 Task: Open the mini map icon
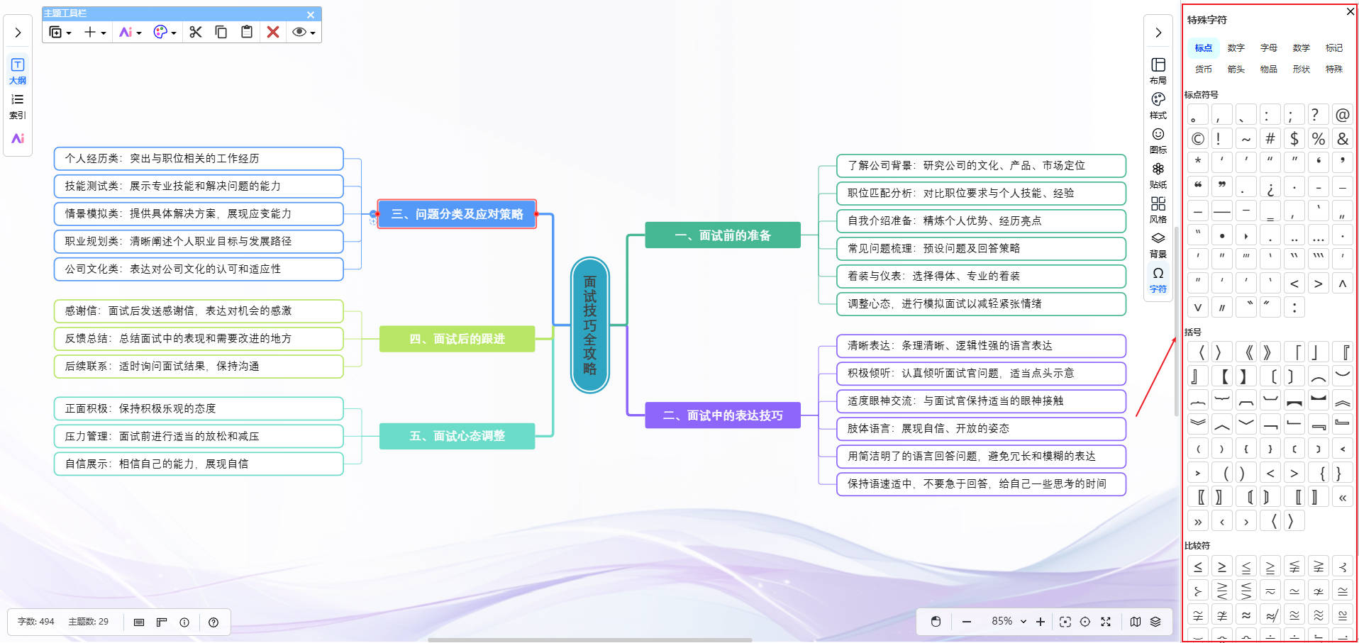[1136, 622]
